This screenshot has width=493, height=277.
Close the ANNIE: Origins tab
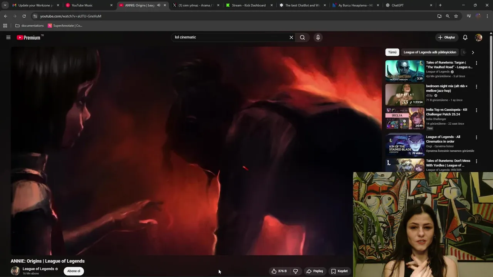coord(165,5)
